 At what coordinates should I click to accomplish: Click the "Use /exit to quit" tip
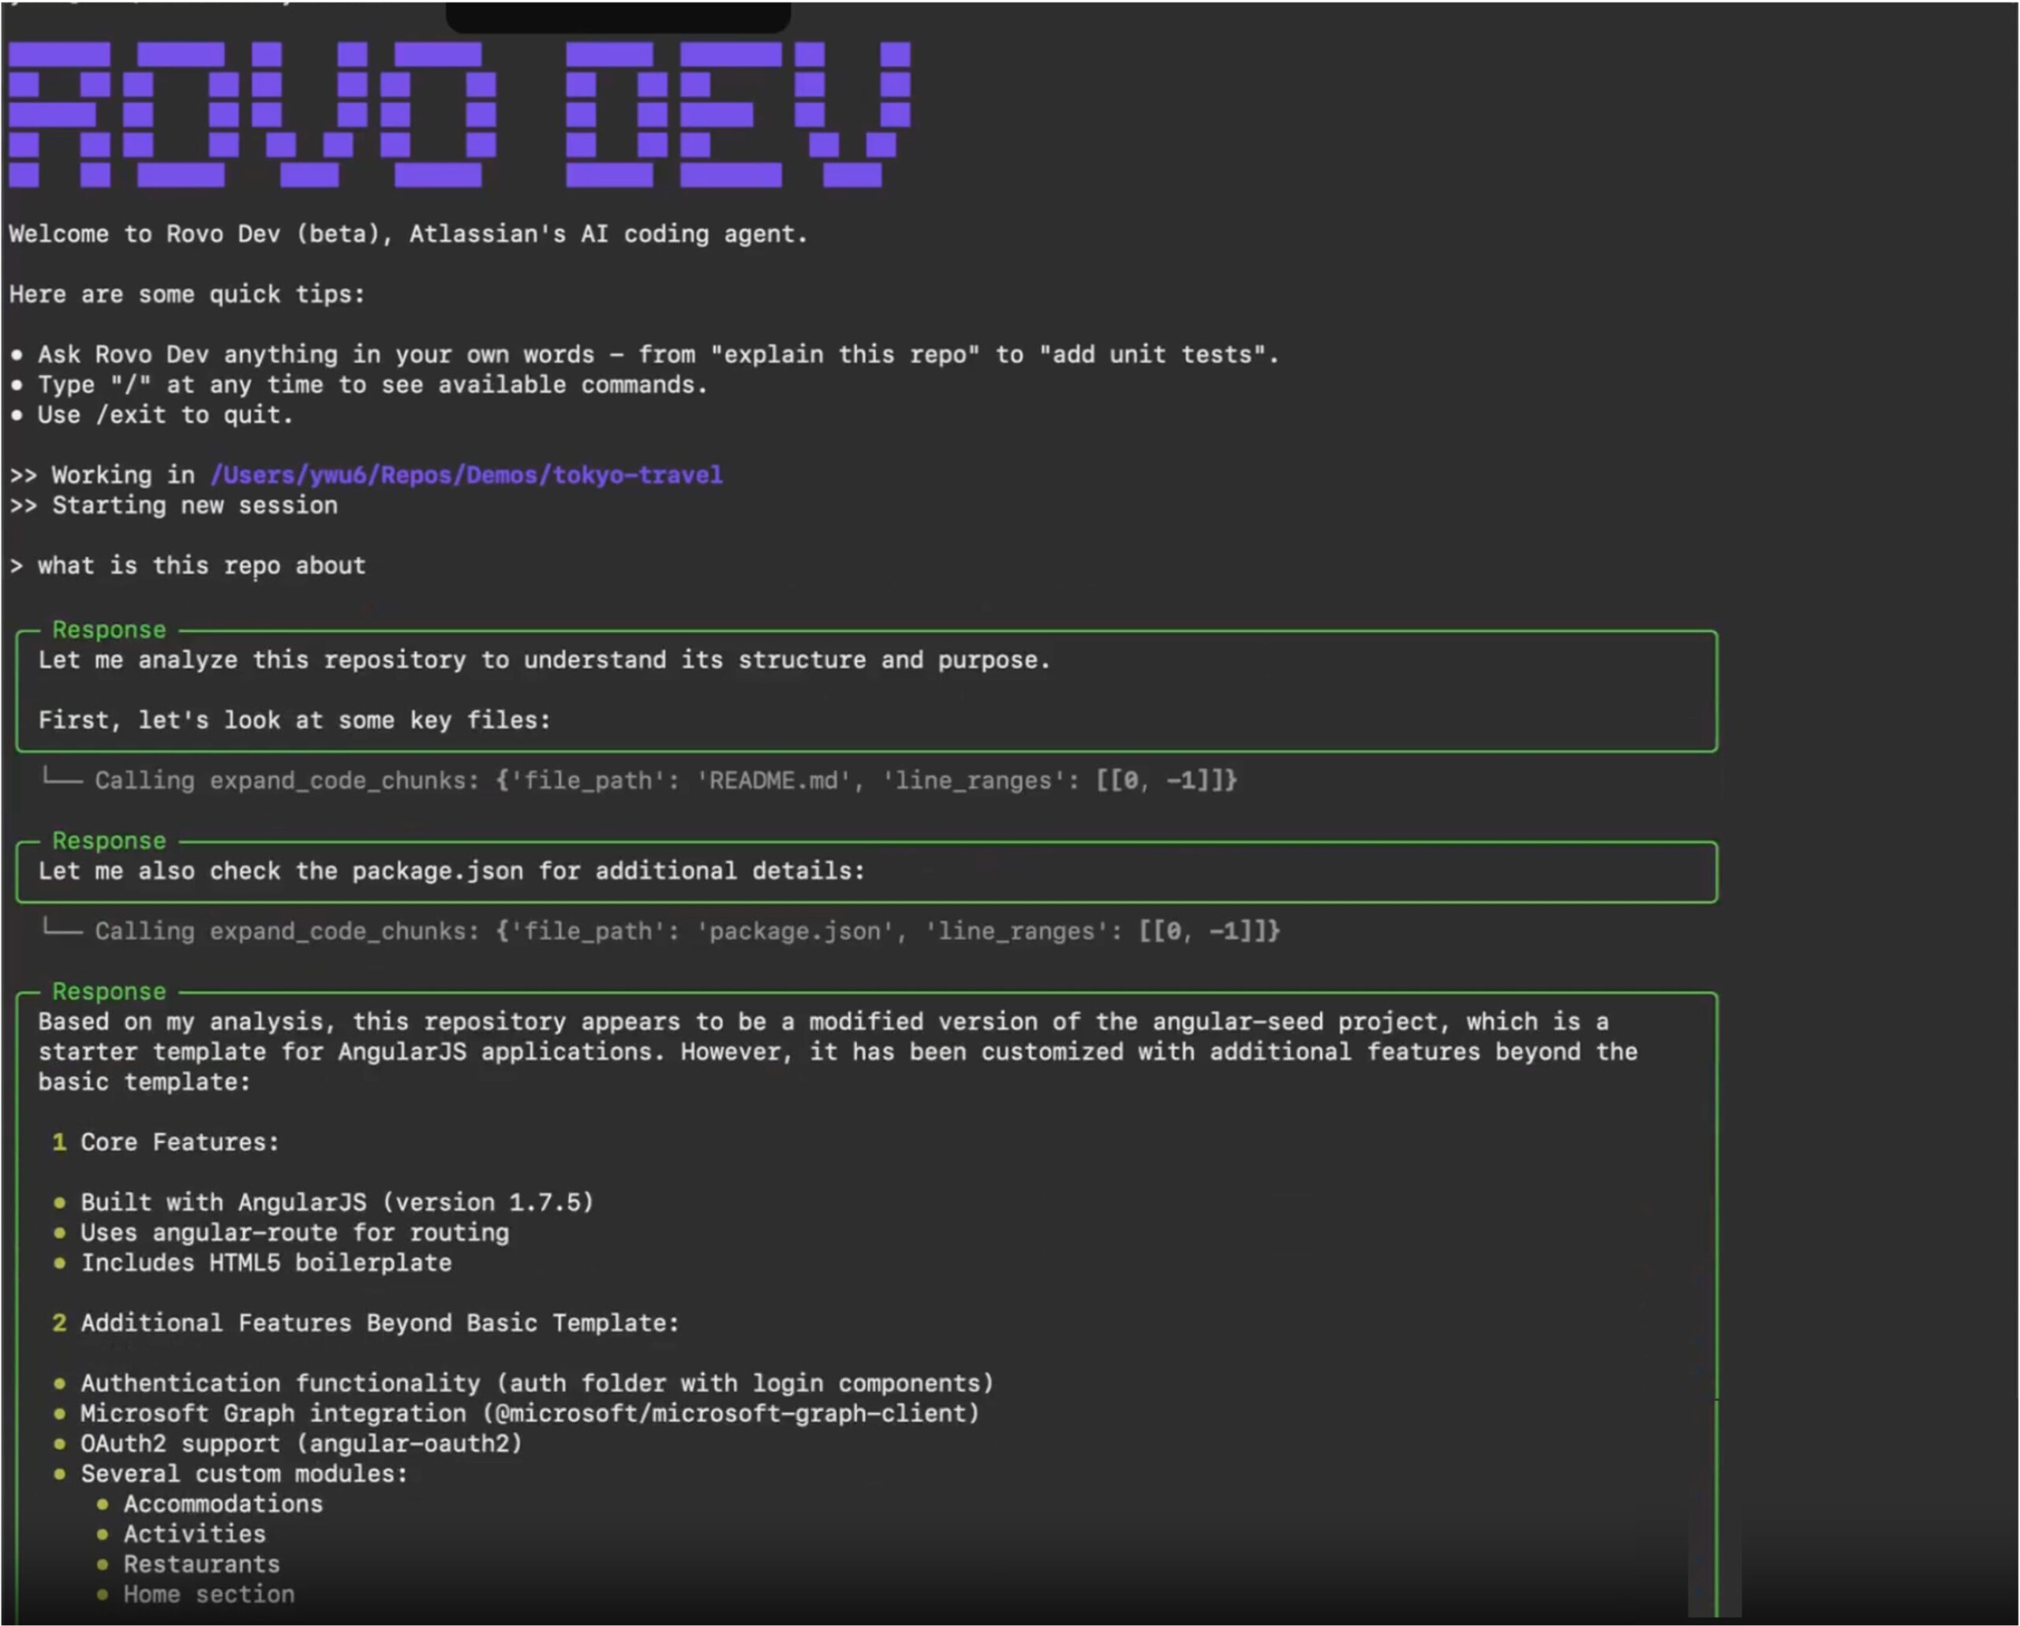[151, 415]
